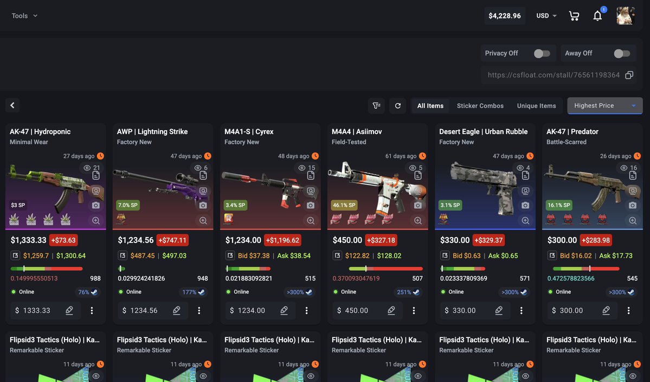Click the 7.0% SP sticker badge
This screenshot has width=650, height=382.
tap(128, 205)
